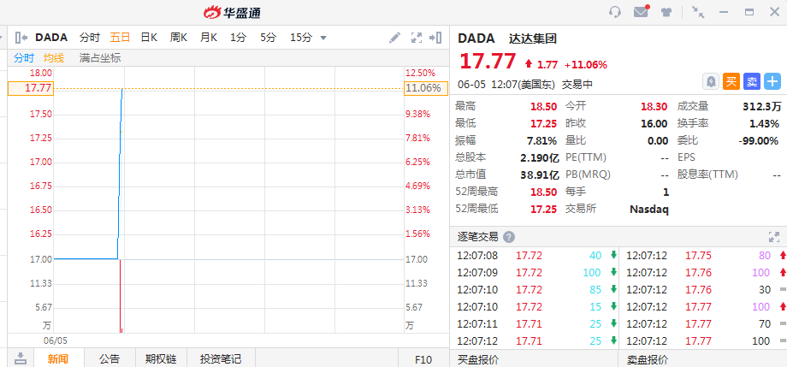The height and width of the screenshot is (367, 787).
Task: Open the dropdown arrow after 15分
Action: point(323,38)
